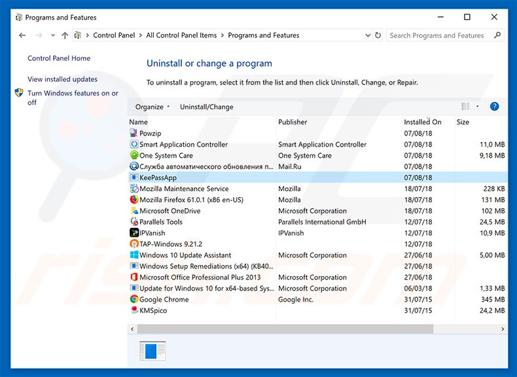Click the One System Care green icon
The height and width of the screenshot is (377, 517).
(134, 155)
